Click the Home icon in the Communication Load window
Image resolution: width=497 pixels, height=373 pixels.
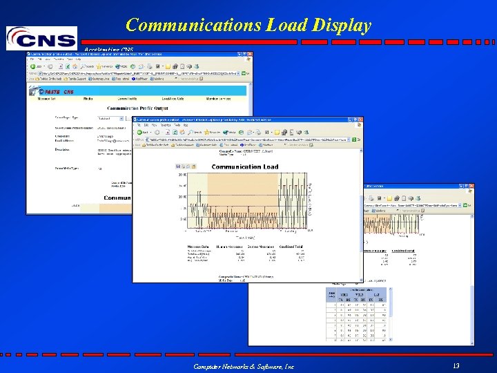(x=182, y=132)
